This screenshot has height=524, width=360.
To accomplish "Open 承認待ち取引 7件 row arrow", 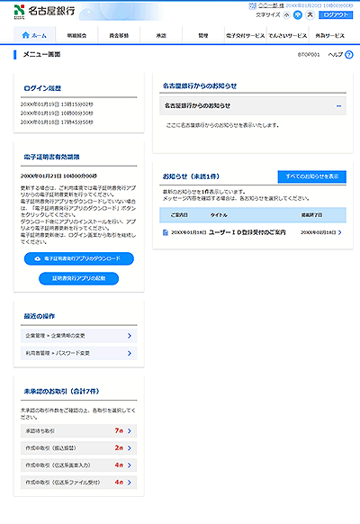I will [x=130, y=431].
